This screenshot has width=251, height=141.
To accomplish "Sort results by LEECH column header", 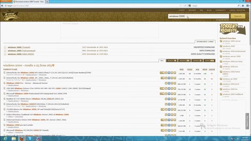I will [212, 69].
